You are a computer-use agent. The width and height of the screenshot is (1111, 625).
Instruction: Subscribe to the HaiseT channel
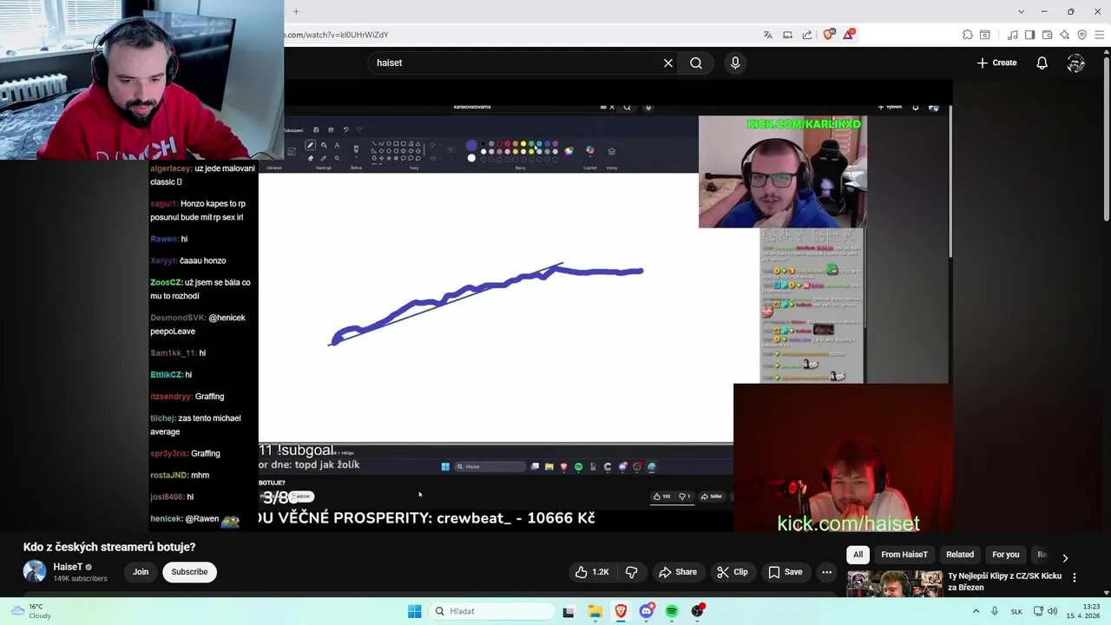pos(189,572)
